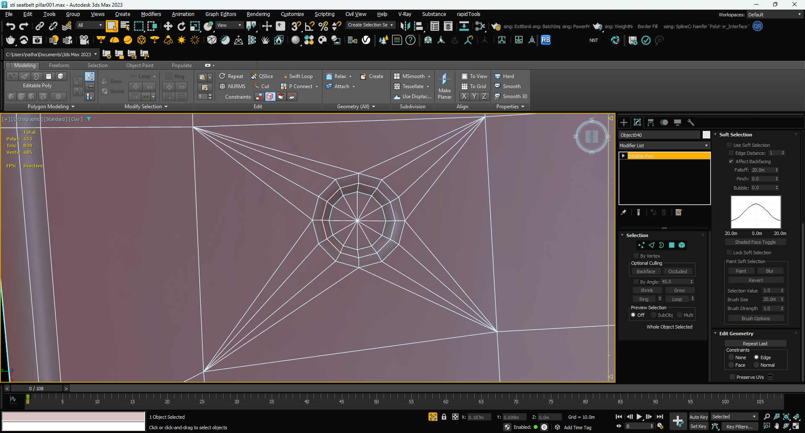
Task: Open the Modifier List dropdown
Action: click(665, 145)
